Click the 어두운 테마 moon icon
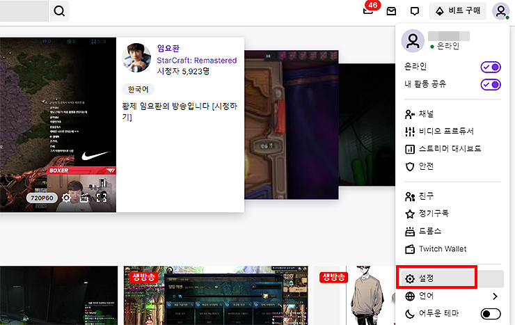 click(x=410, y=314)
